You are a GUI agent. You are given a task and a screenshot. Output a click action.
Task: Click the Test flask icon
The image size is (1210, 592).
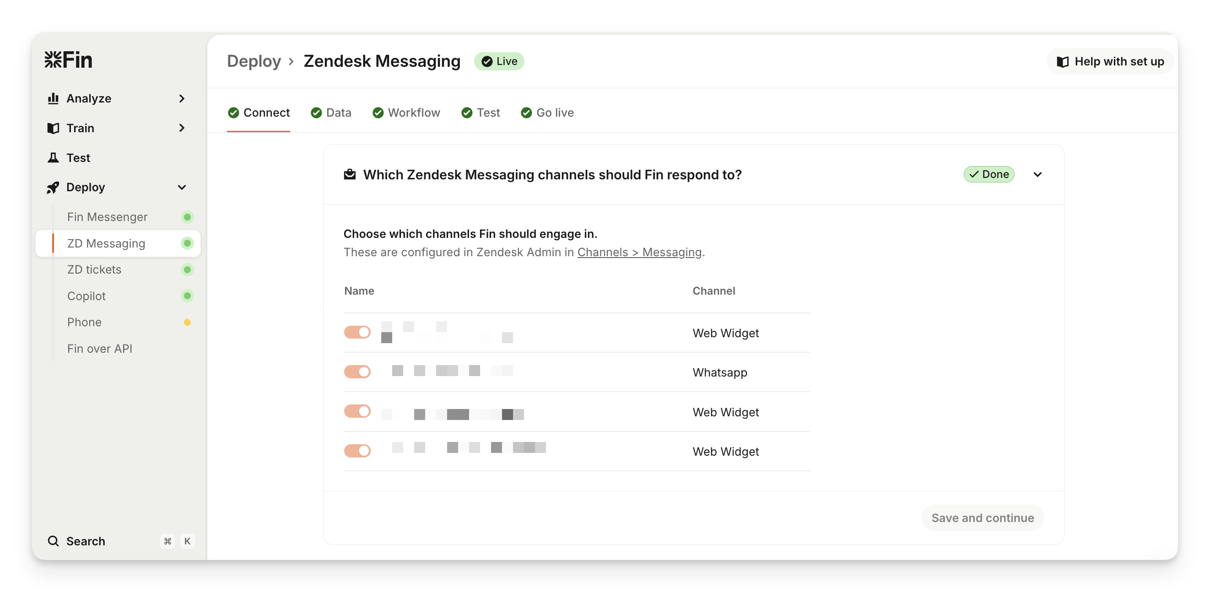tap(53, 158)
